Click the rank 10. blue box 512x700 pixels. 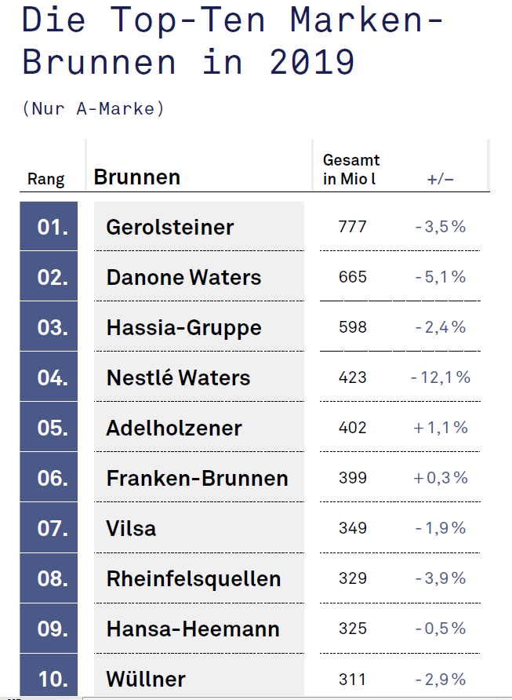coord(49,676)
